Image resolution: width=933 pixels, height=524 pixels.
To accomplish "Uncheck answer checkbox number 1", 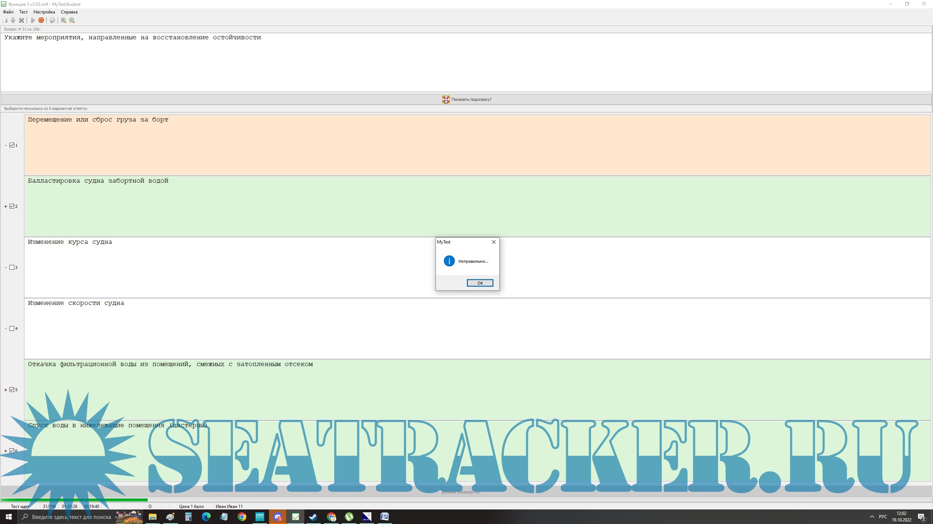I will (x=12, y=145).
